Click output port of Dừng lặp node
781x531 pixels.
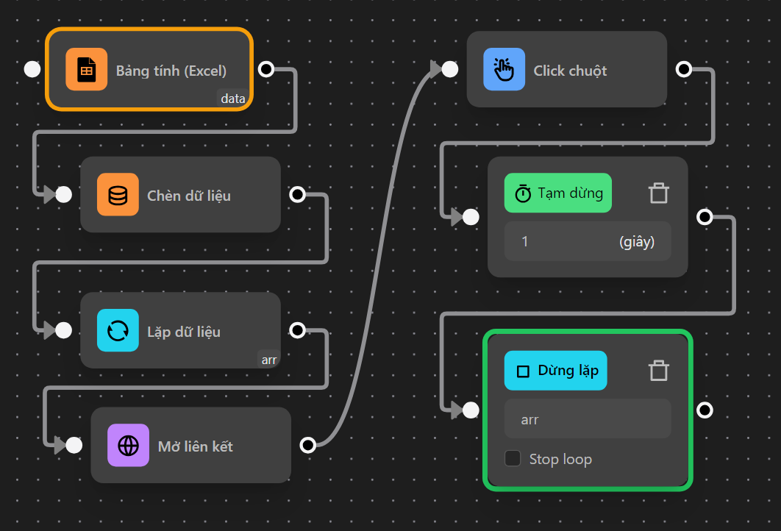pos(705,410)
